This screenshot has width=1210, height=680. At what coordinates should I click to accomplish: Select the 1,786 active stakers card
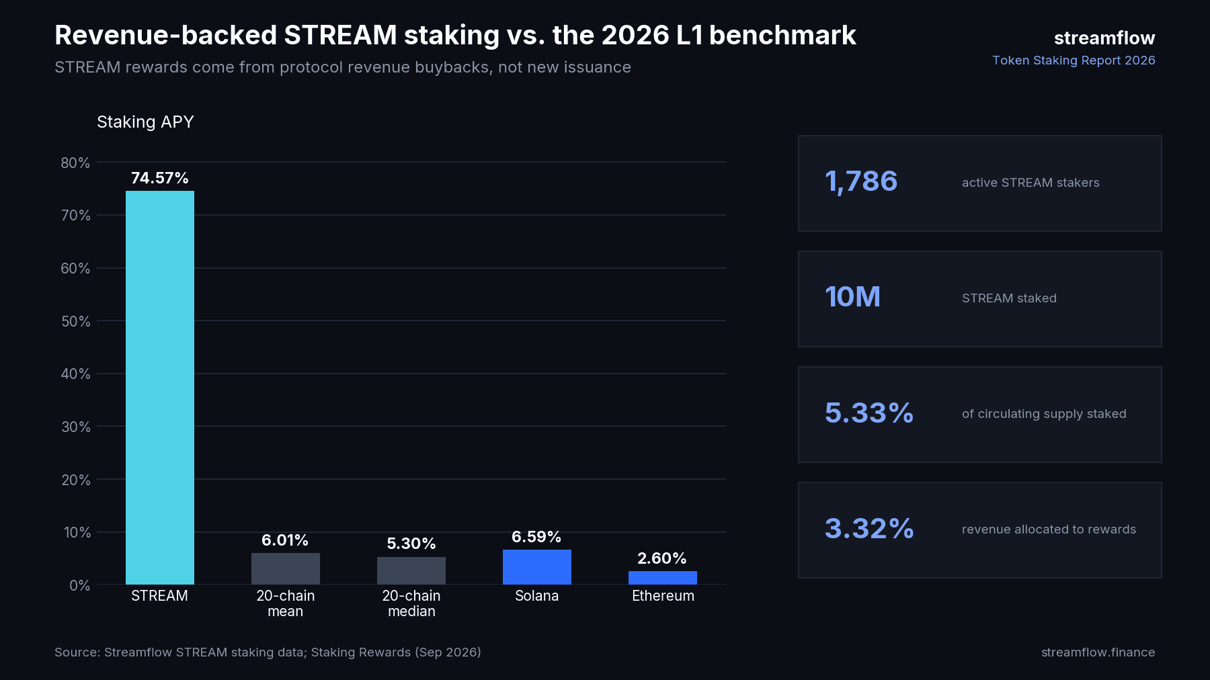[980, 183]
